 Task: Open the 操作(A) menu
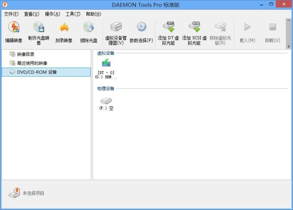coord(53,14)
